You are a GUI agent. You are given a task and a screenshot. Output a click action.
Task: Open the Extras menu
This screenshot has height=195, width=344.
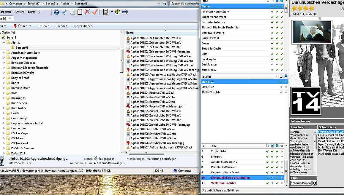click(31, 12)
